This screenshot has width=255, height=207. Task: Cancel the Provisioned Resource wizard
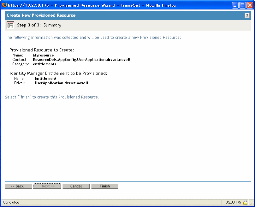coord(76,186)
